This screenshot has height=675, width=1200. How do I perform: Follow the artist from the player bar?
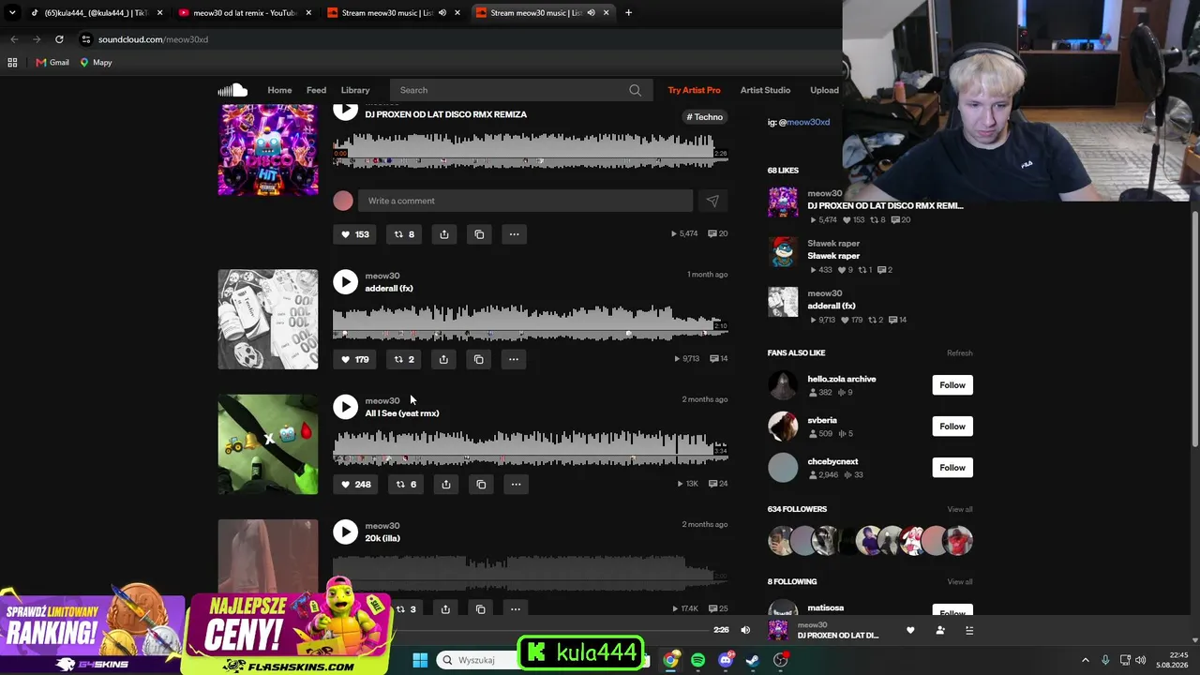pos(940,631)
